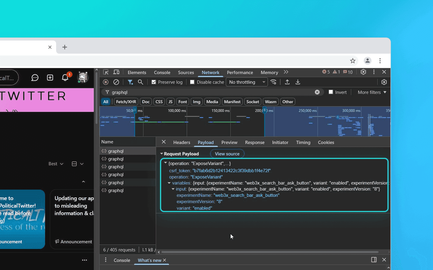Open the drawer three-dot menu

point(106,260)
